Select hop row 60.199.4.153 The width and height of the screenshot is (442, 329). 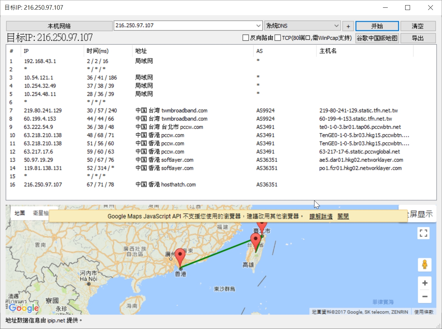221,119
